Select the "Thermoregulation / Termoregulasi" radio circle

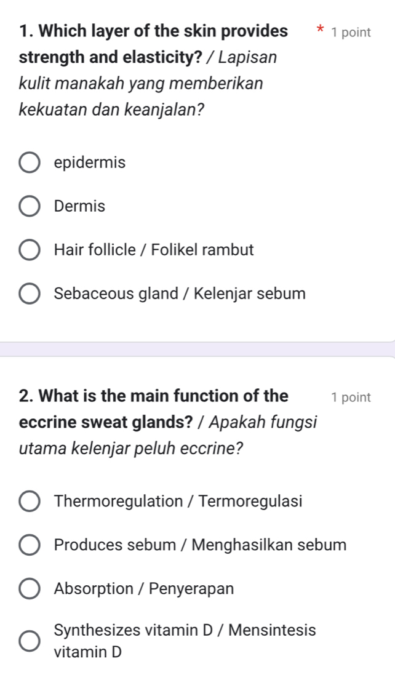(30, 502)
